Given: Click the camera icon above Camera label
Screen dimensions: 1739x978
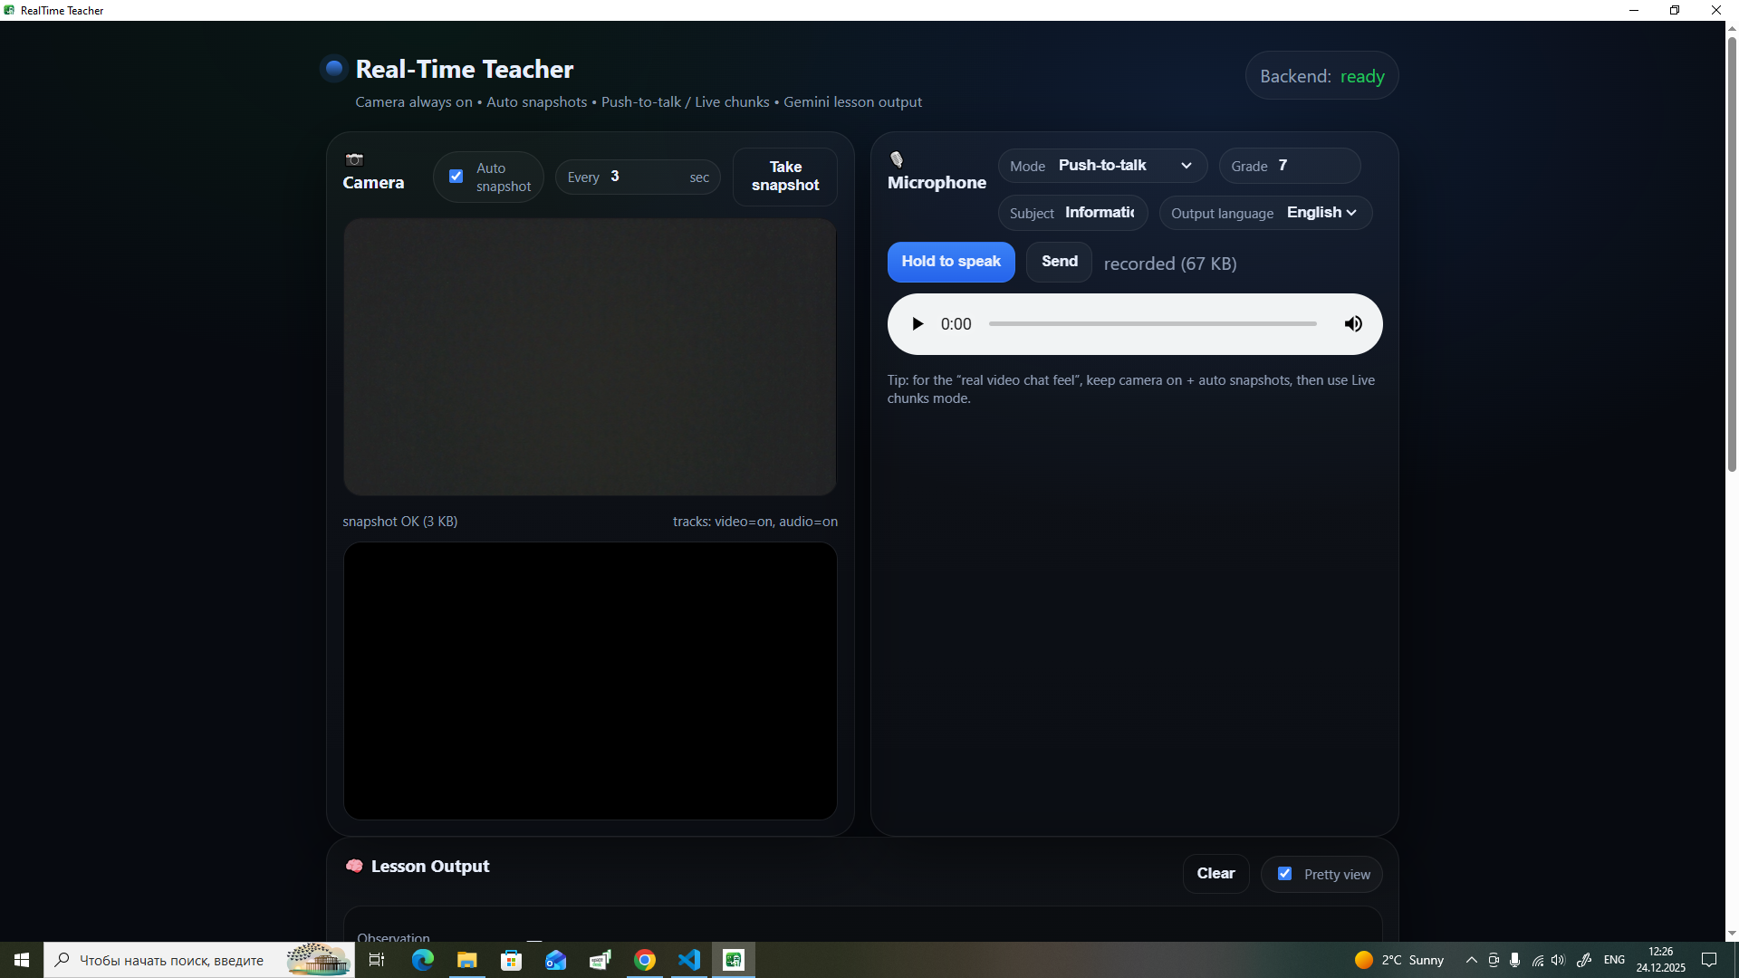Looking at the screenshot, I should tap(354, 159).
